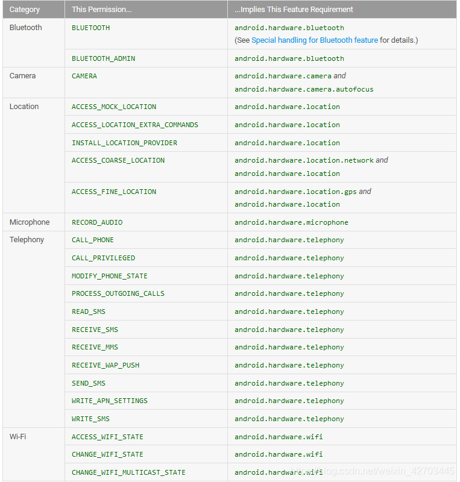Click the PROCESS_OUTGOING_CALLS permission text

point(118,293)
